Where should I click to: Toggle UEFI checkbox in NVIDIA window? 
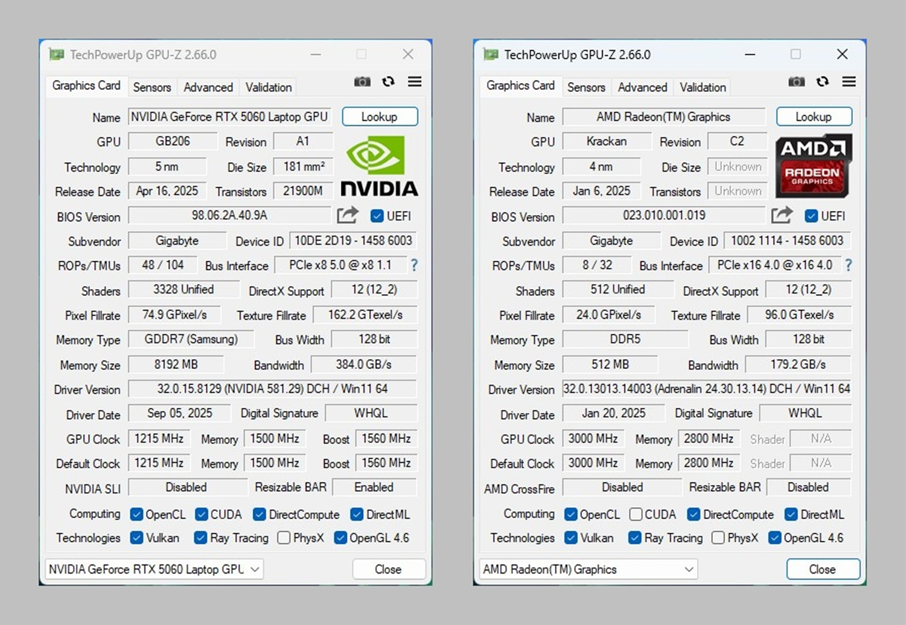(x=377, y=216)
